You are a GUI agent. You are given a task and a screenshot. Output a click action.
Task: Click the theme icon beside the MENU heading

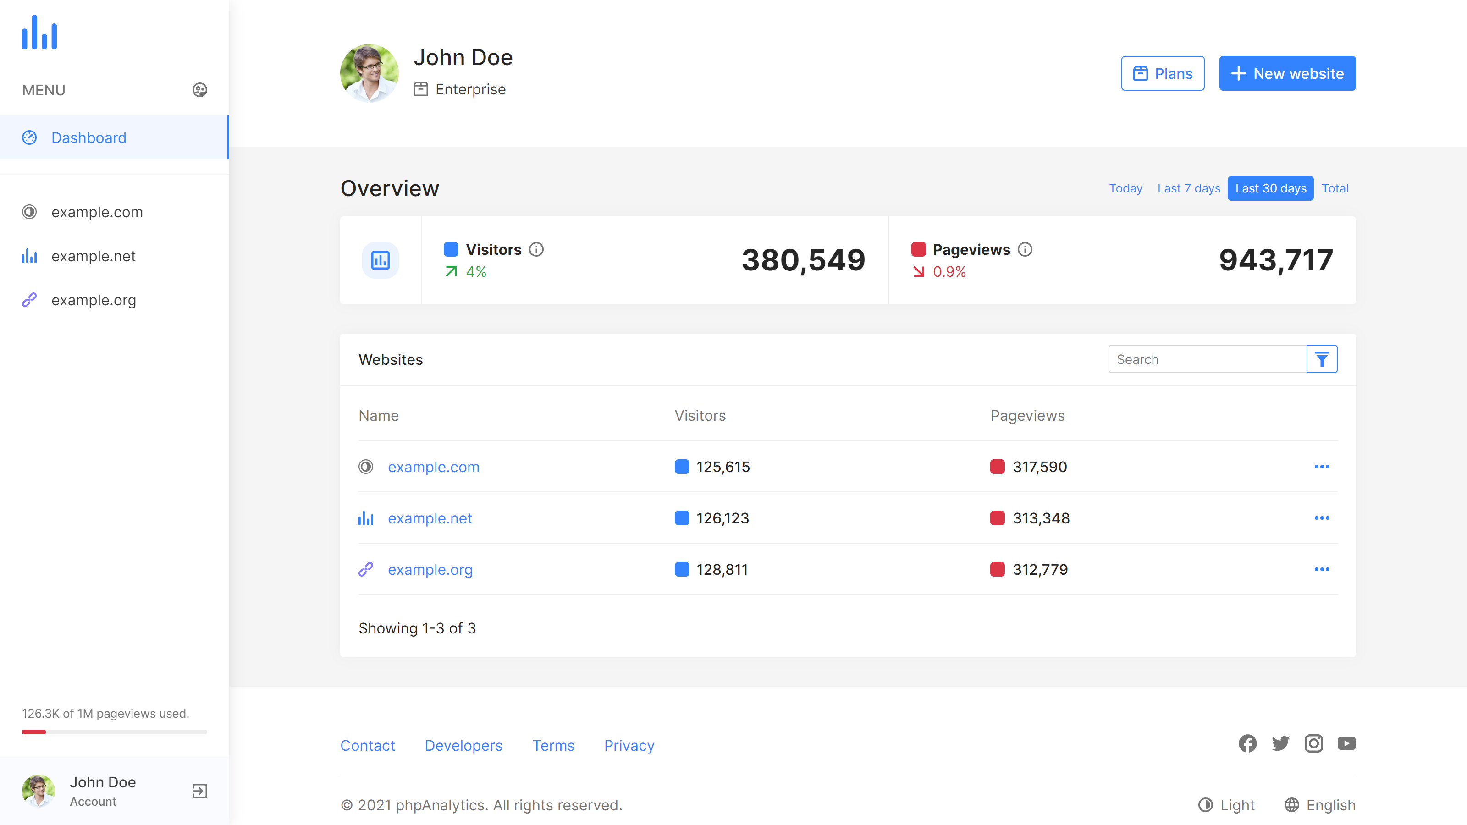199,89
